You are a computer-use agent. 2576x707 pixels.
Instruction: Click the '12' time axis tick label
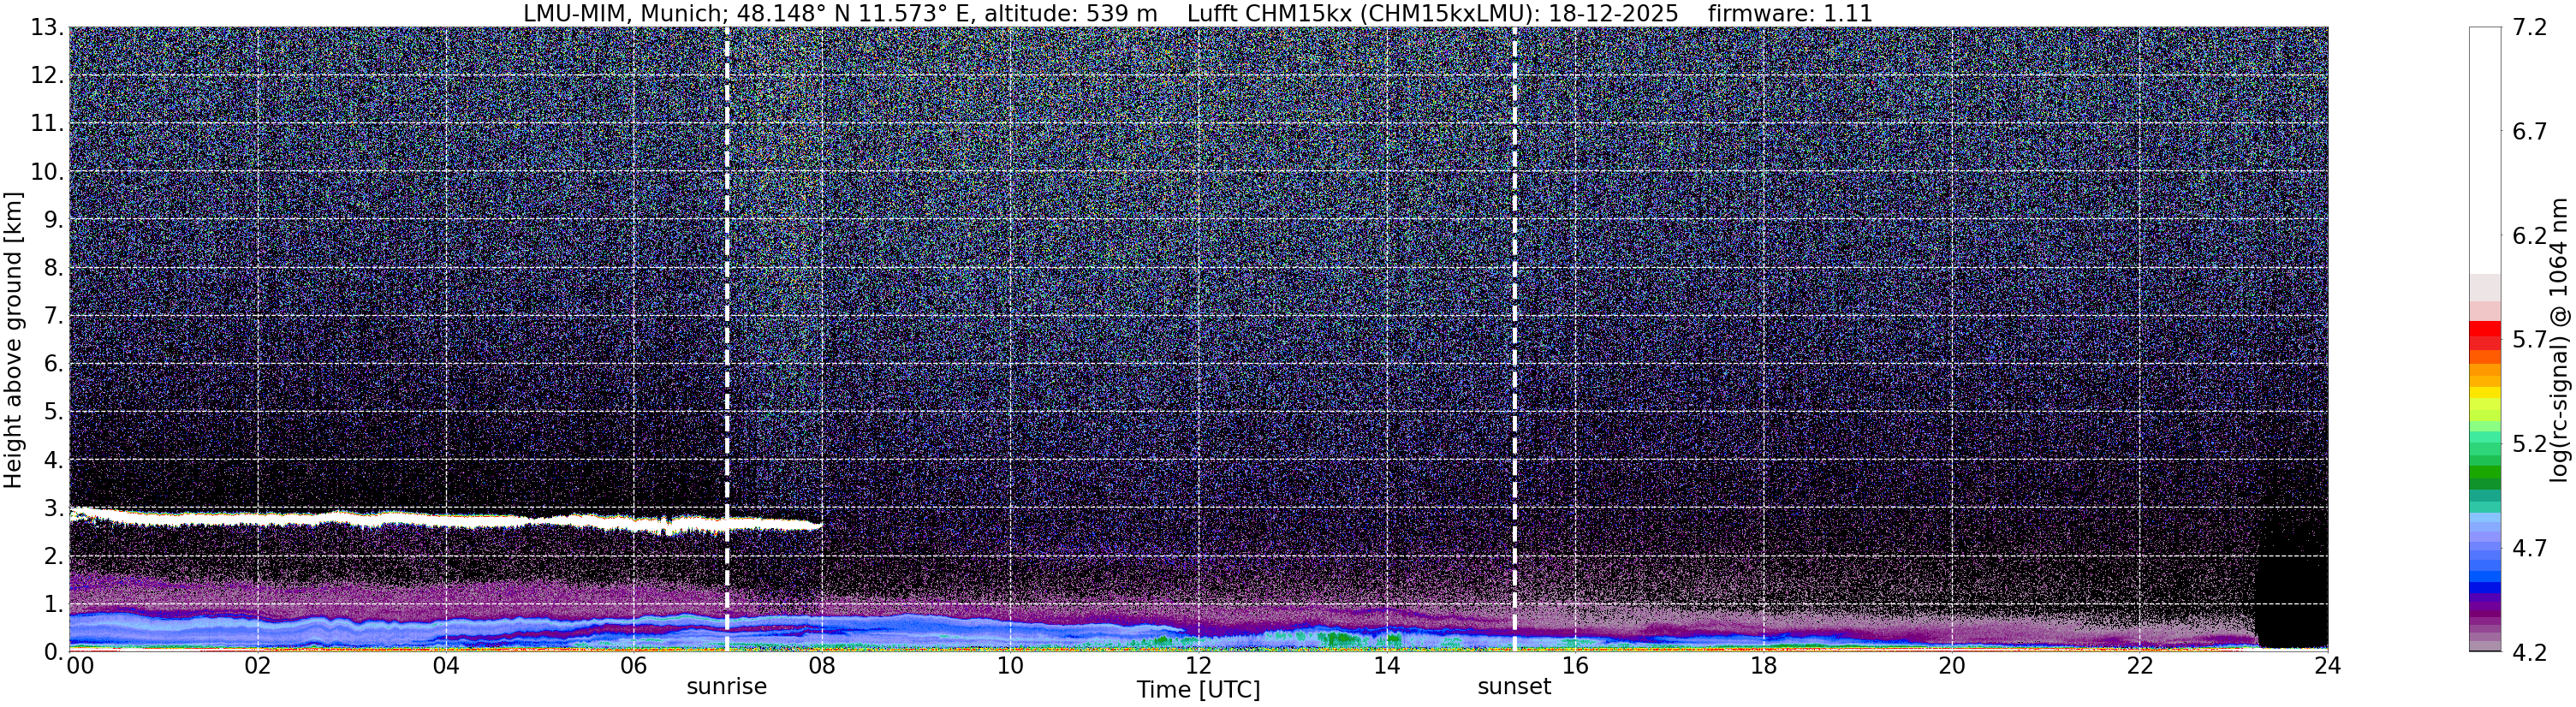pos(1198,667)
